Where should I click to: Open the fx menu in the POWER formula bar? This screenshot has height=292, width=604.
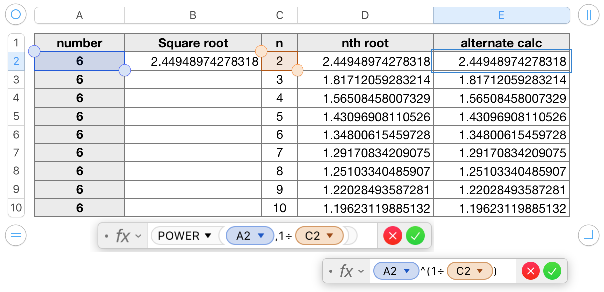129,236
